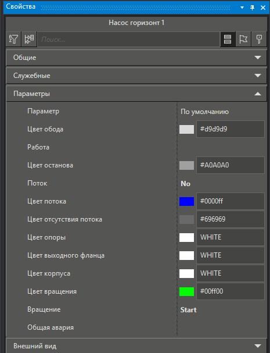
Task: Close the Свойства panel
Action: point(263,8)
